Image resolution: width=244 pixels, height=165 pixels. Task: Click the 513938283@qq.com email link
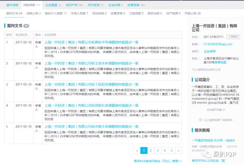[218, 44]
